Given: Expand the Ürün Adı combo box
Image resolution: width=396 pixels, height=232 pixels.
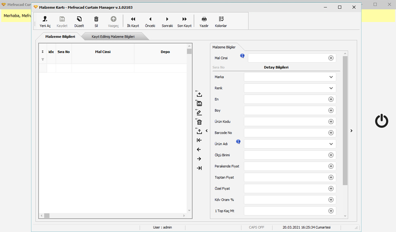Looking at the screenshot, I should [x=331, y=144].
